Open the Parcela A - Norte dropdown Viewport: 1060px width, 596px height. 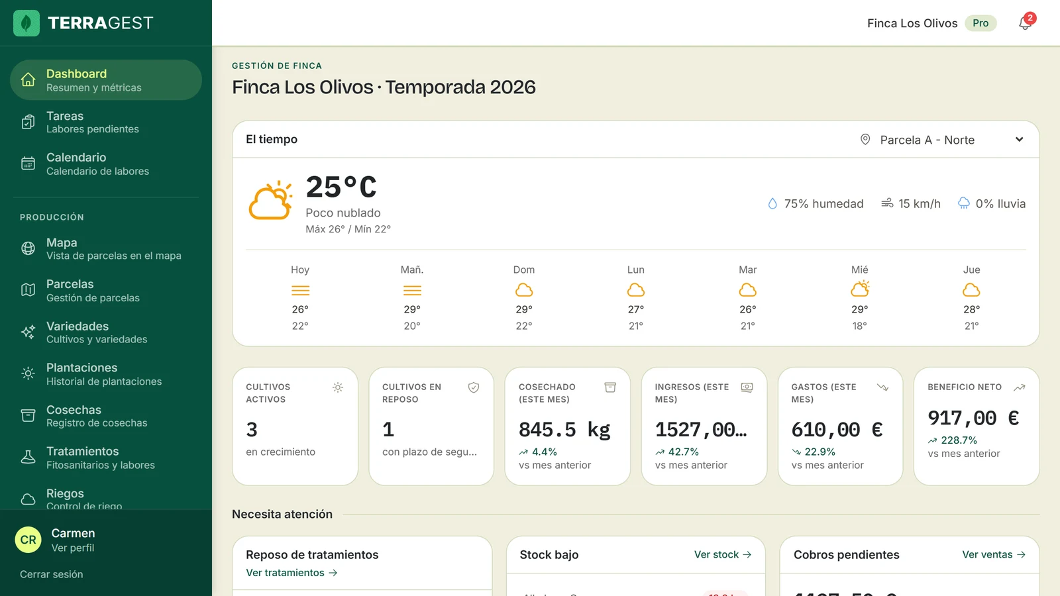942,140
